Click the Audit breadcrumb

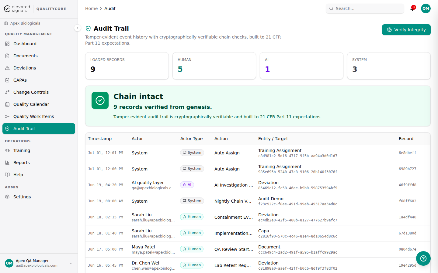(x=110, y=8)
